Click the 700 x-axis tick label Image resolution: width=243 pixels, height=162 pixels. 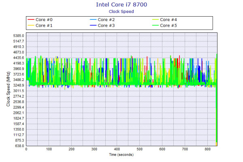[x=185, y=149]
